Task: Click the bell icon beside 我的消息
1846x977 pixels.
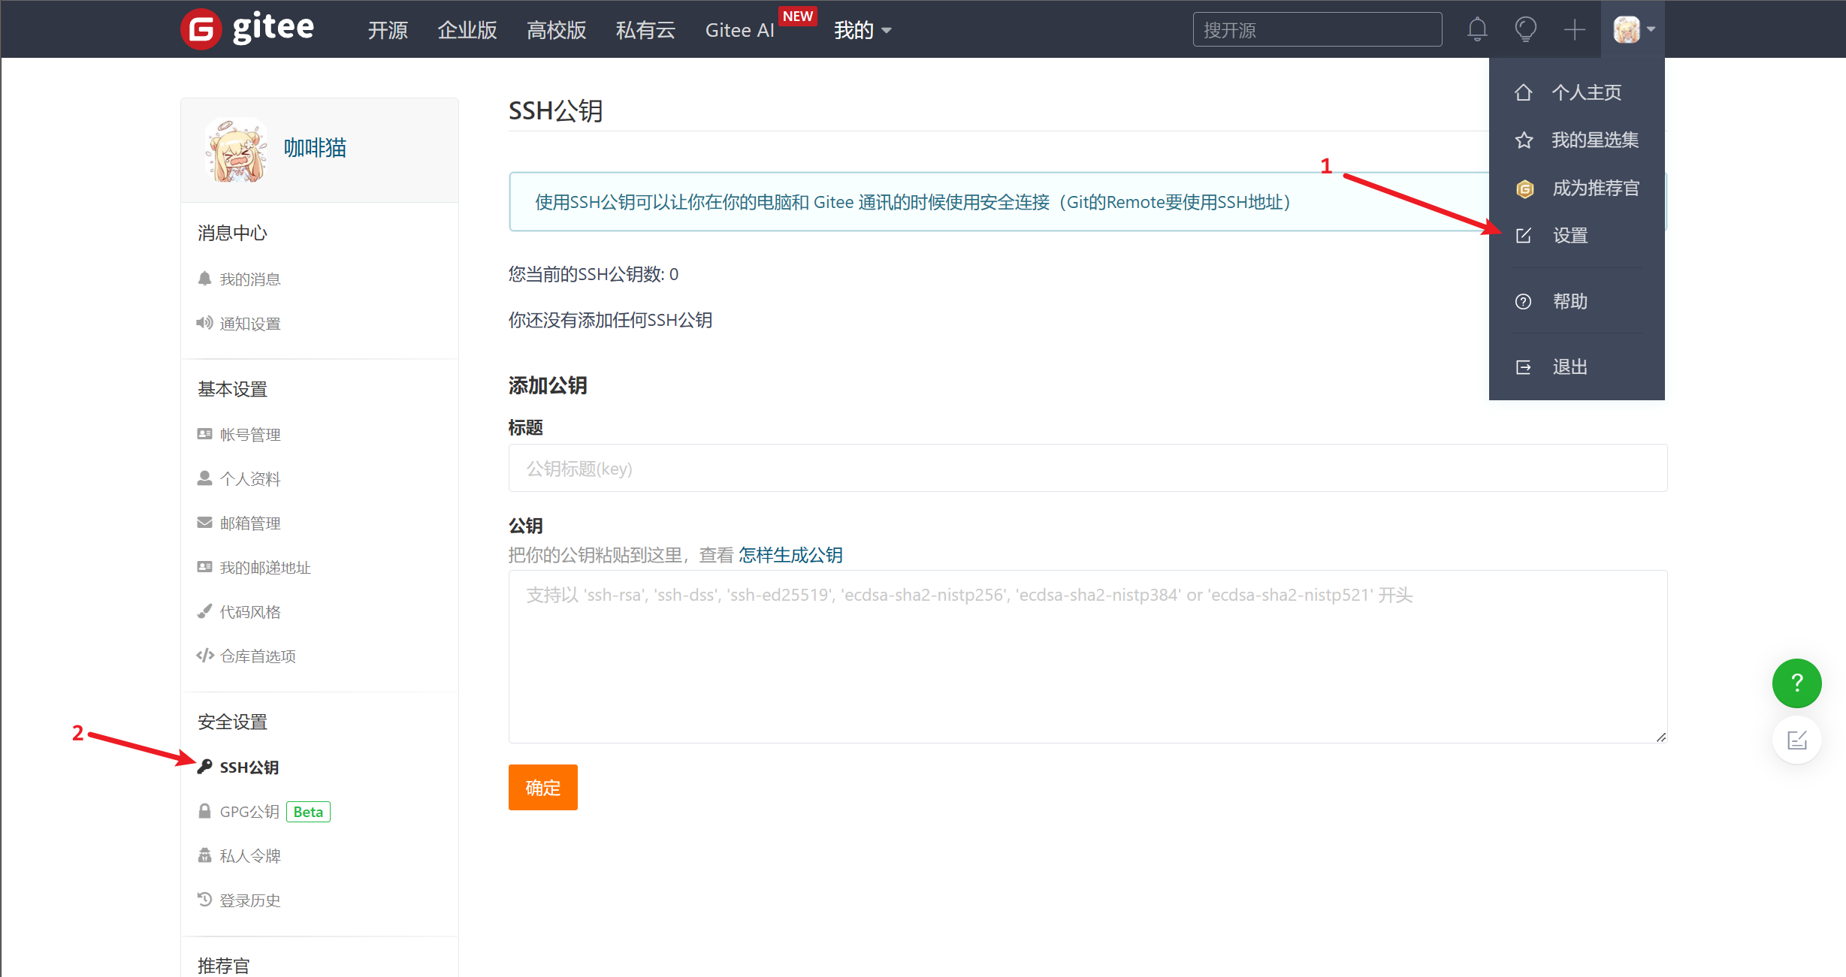Action: pyautogui.click(x=204, y=278)
